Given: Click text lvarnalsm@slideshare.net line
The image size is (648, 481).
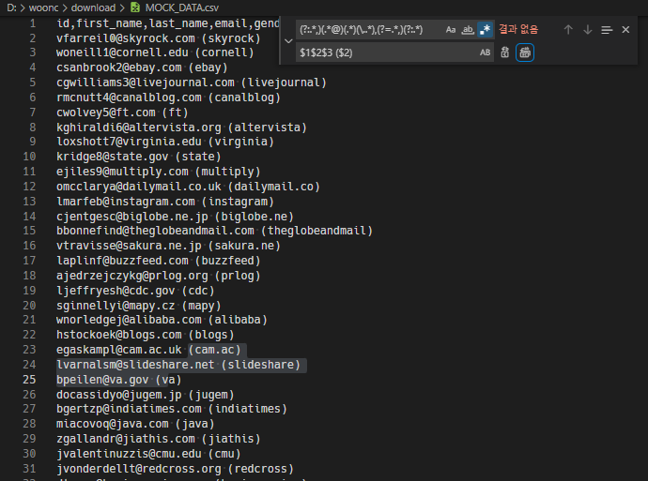Looking at the screenshot, I should 178,365.
